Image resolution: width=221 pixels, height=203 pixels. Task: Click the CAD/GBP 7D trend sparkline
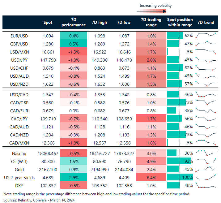tap(206, 102)
